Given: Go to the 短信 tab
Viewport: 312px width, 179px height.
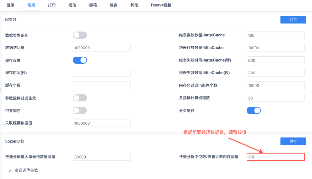Looking at the screenshot, I should 72,5.
